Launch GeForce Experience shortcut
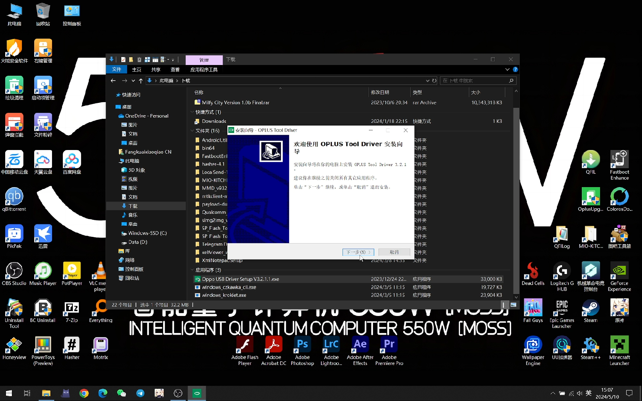This screenshot has width=642, height=401. click(619, 277)
